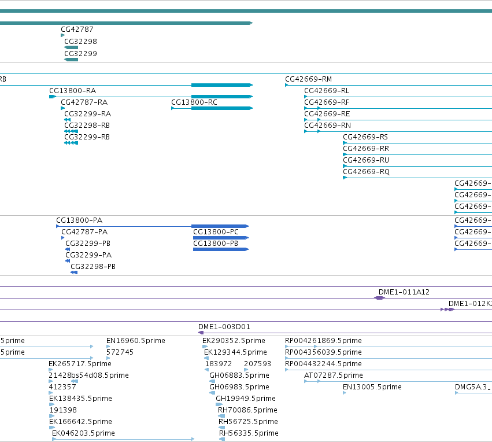Select the CG32299-PA protein label
The width and height of the screenshot is (492, 442).
(x=88, y=255)
